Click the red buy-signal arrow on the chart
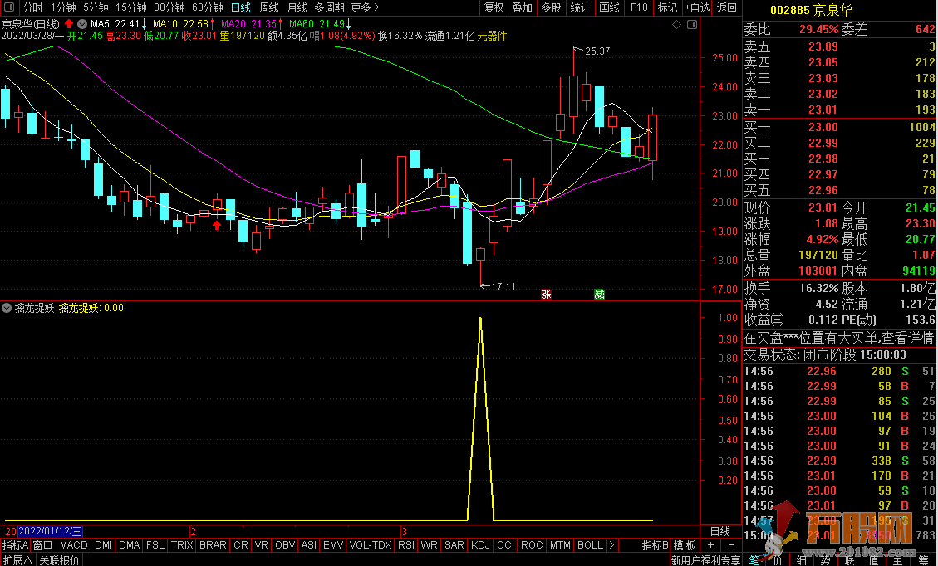The image size is (938, 566). [x=217, y=226]
